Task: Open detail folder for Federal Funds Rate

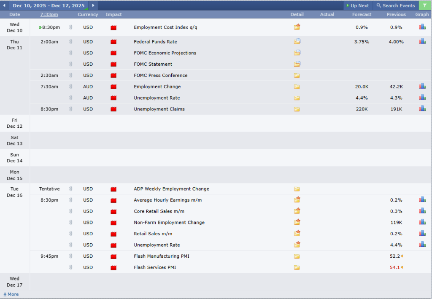Action: 297,42
